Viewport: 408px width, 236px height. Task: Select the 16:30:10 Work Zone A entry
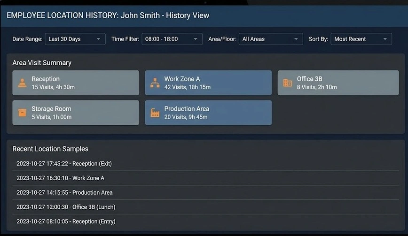tap(60, 178)
